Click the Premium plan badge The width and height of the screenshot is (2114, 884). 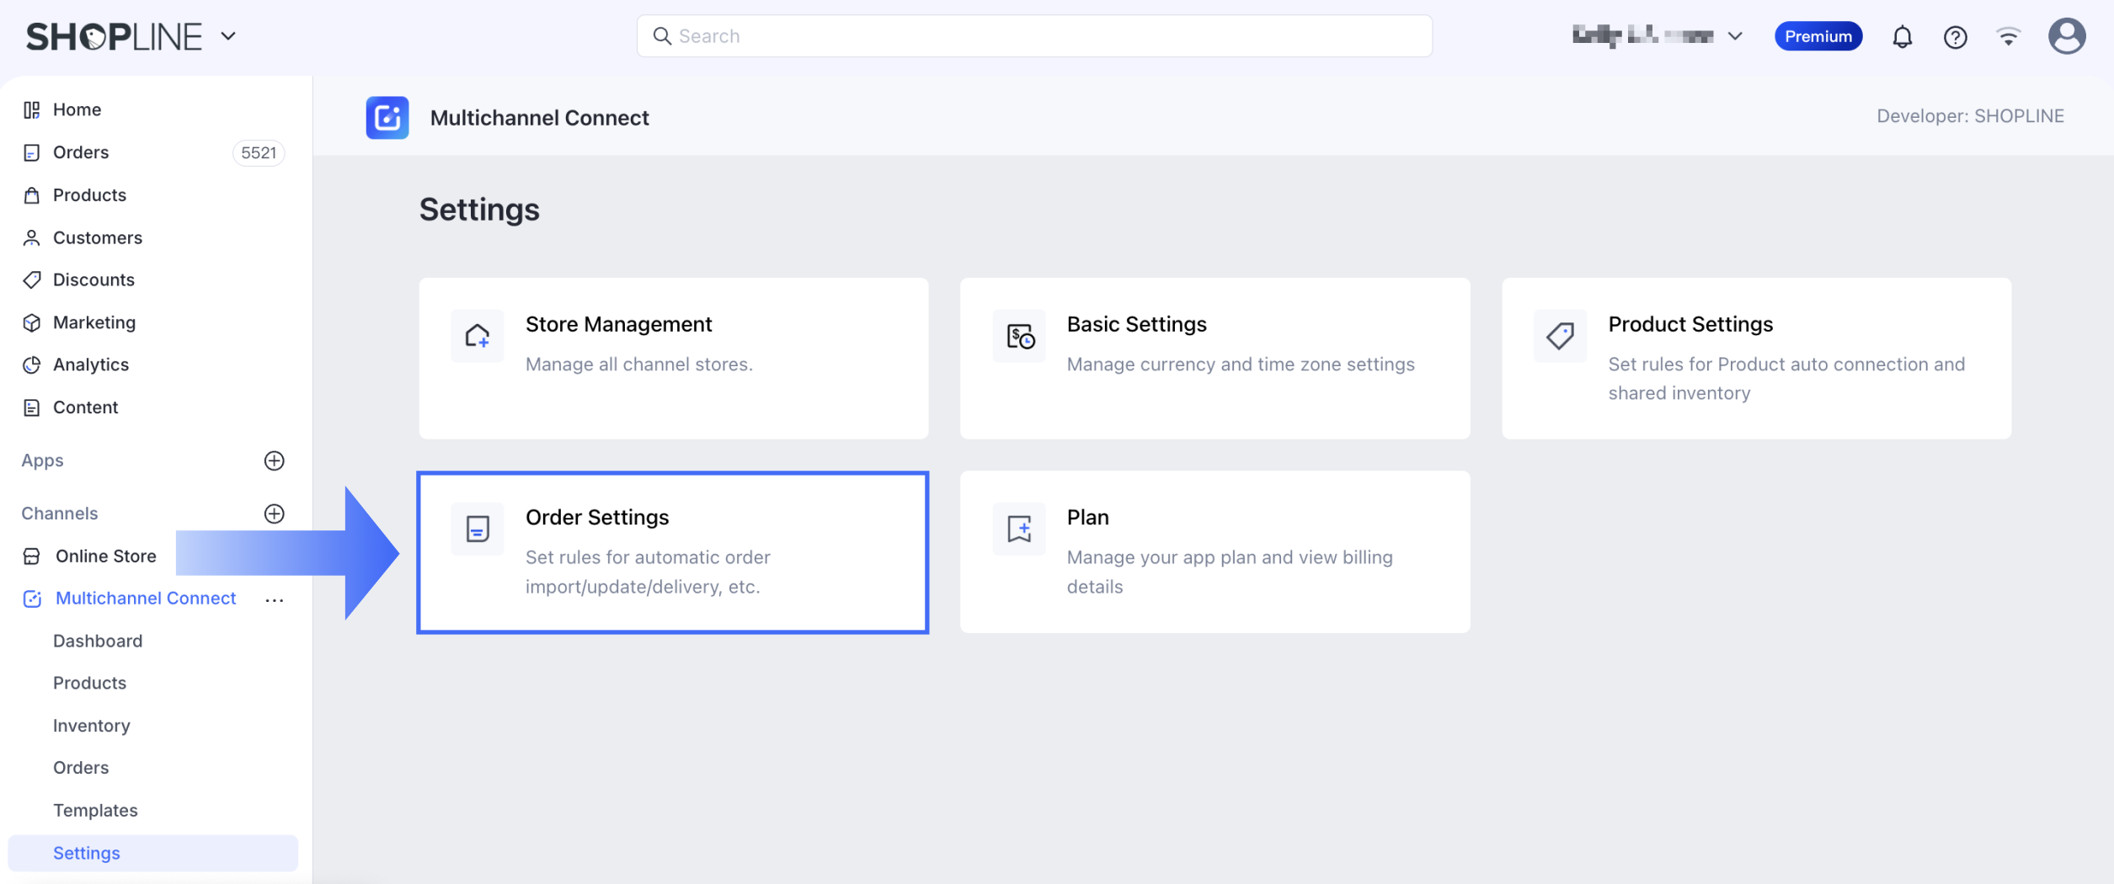[1818, 36]
